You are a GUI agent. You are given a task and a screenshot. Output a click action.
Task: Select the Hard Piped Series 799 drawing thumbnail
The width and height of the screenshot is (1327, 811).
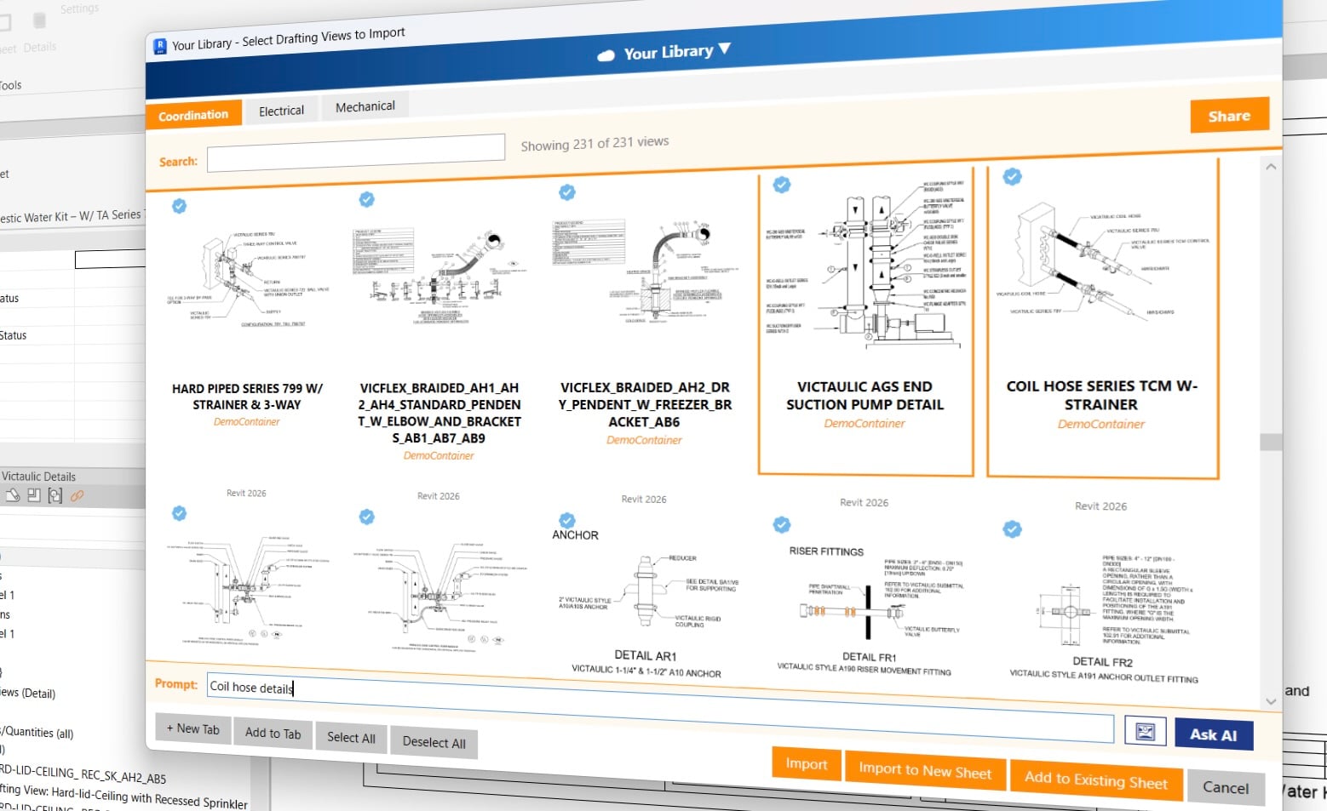tap(247, 277)
